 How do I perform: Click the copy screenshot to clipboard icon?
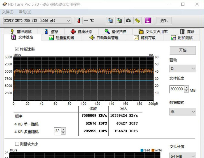119,20
